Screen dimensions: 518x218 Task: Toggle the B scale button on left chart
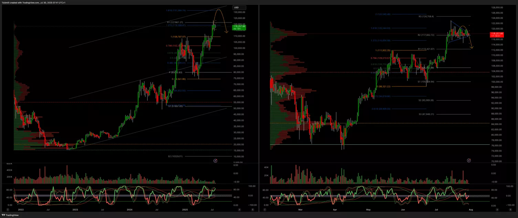pos(253,209)
